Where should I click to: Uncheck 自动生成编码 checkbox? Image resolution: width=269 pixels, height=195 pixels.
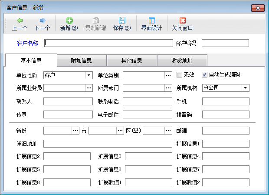click(x=205, y=75)
